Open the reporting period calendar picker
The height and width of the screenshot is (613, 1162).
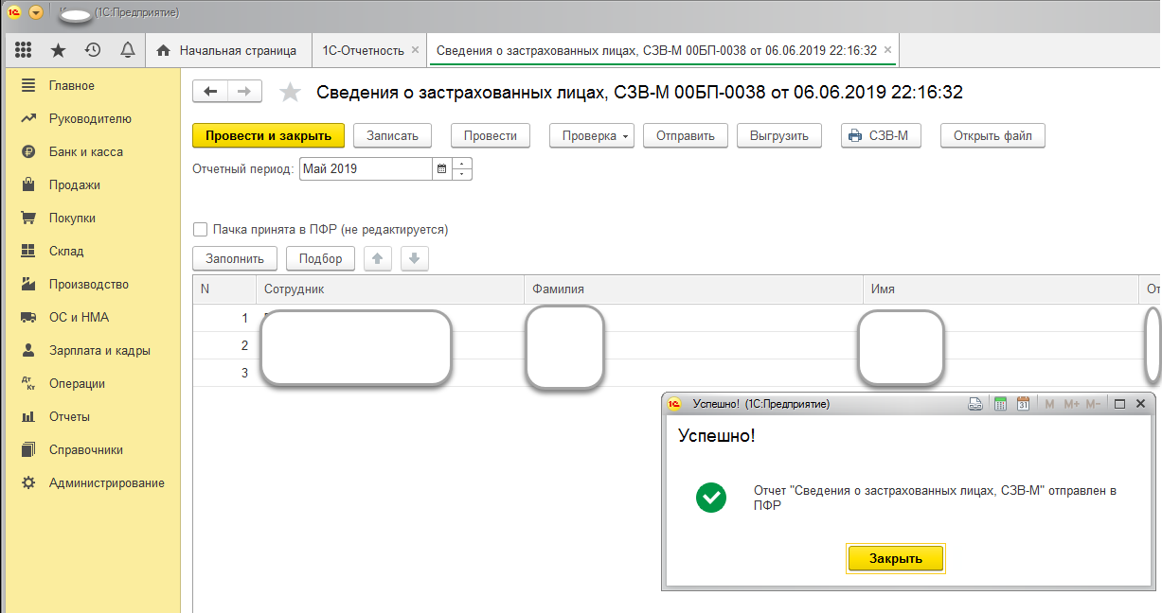pyautogui.click(x=441, y=169)
